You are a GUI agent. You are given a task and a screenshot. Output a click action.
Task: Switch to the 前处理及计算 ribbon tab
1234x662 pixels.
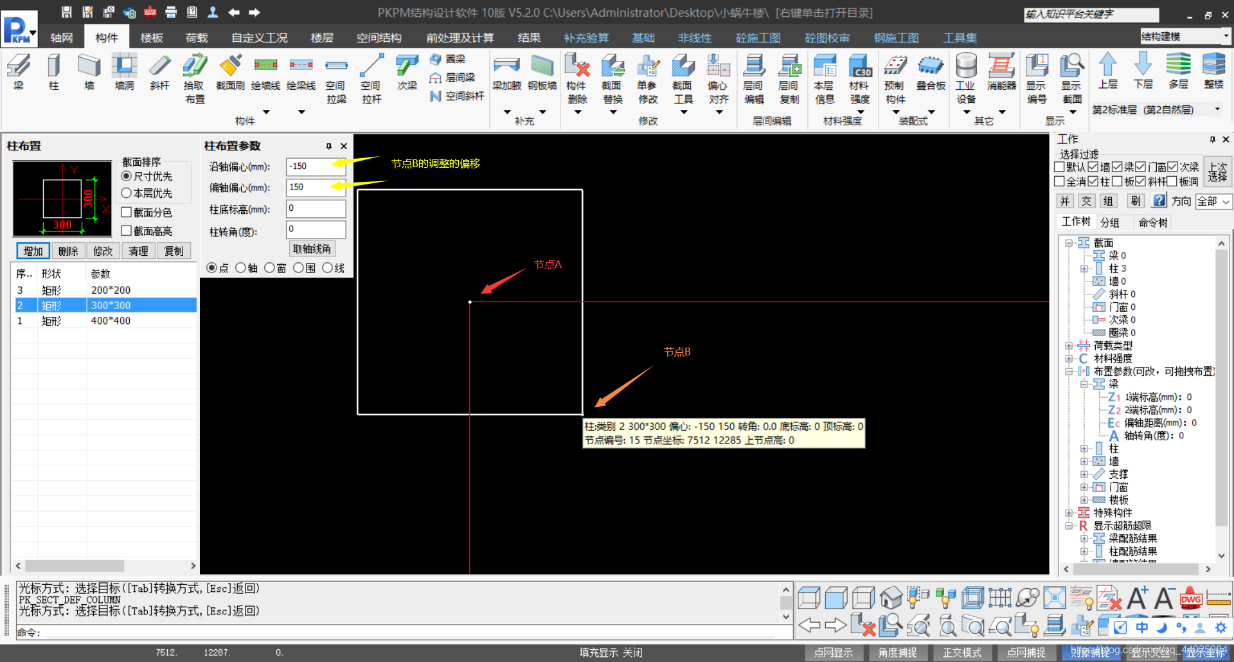coord(460,38)
